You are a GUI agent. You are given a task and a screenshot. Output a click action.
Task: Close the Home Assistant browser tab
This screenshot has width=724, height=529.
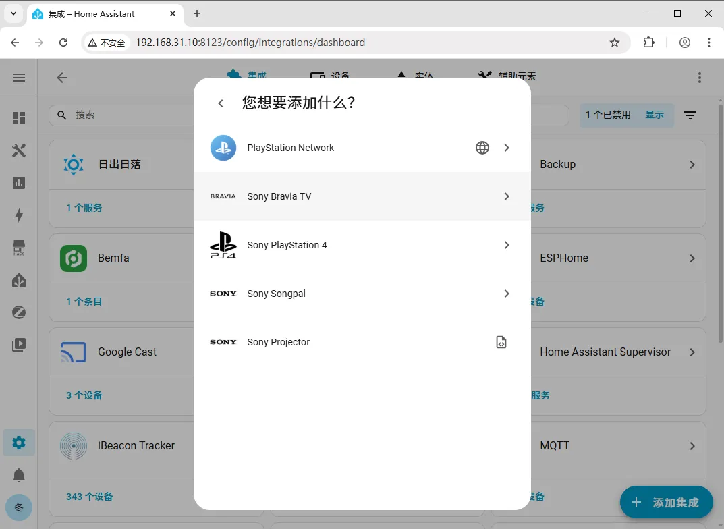[x=173, y=13]
